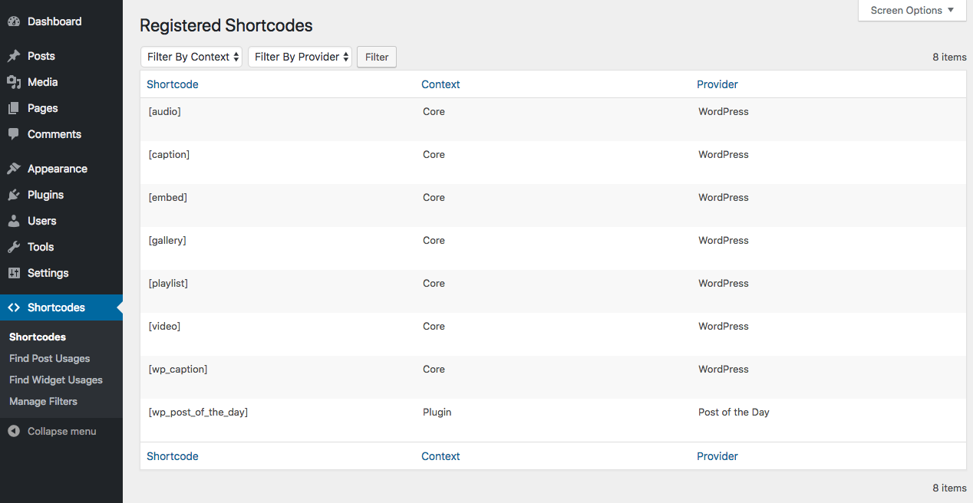973x503 pixels.
Task: Click the Filter button
Action: tap(377, 57)
